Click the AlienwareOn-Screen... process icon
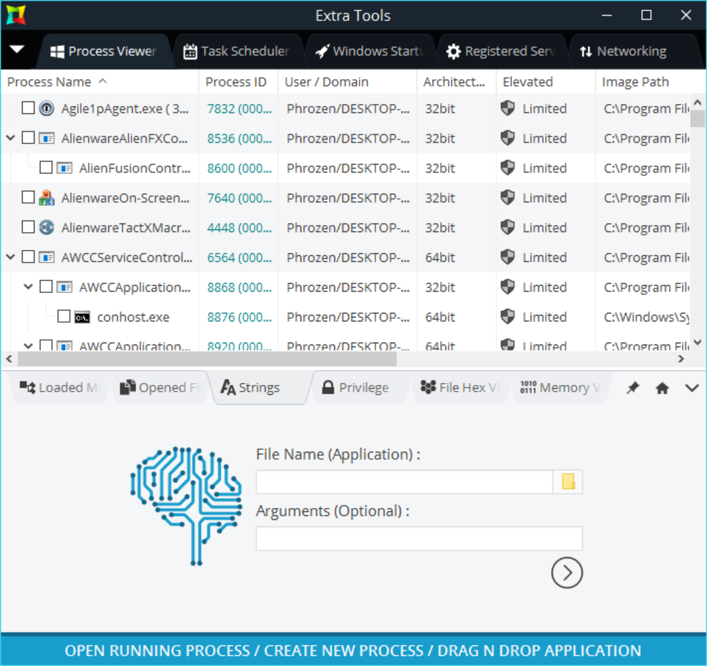This screenshot has height=666, width=707. [46, 198]
